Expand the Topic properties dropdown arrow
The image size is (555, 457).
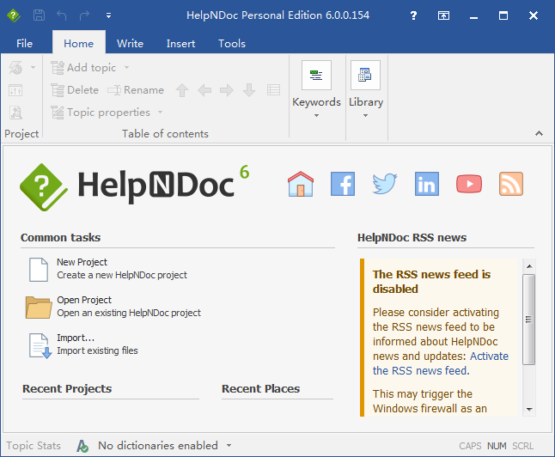tap(160, 113)
